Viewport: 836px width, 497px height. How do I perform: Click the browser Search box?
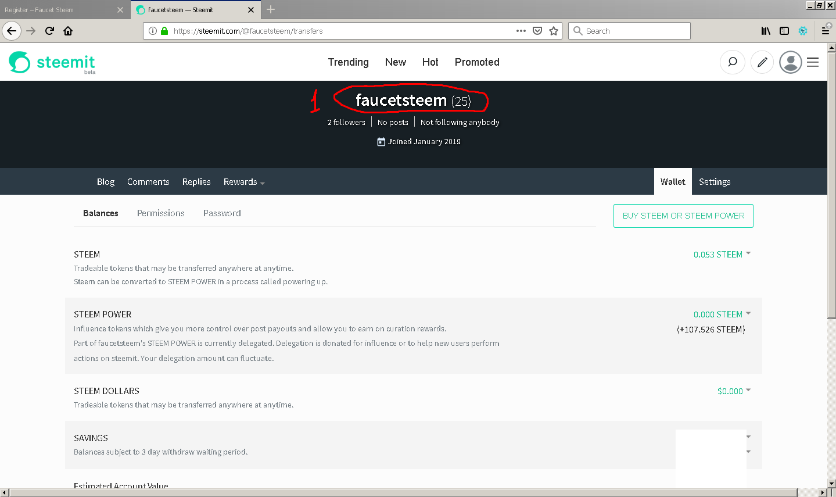[630, 31]
